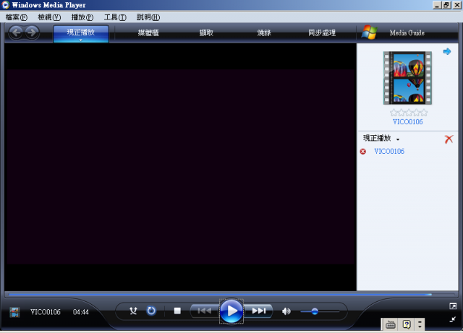Go forward using the right arrow button
Image resolution: width=463 pixels, height=333 pixels.
point(32,33)
